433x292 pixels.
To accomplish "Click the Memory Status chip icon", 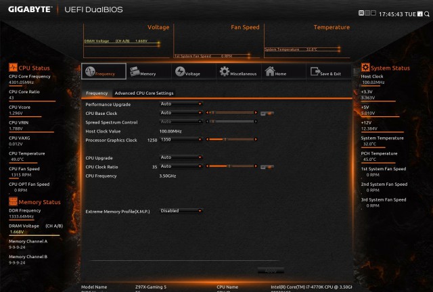I will (x=13, y=201).
